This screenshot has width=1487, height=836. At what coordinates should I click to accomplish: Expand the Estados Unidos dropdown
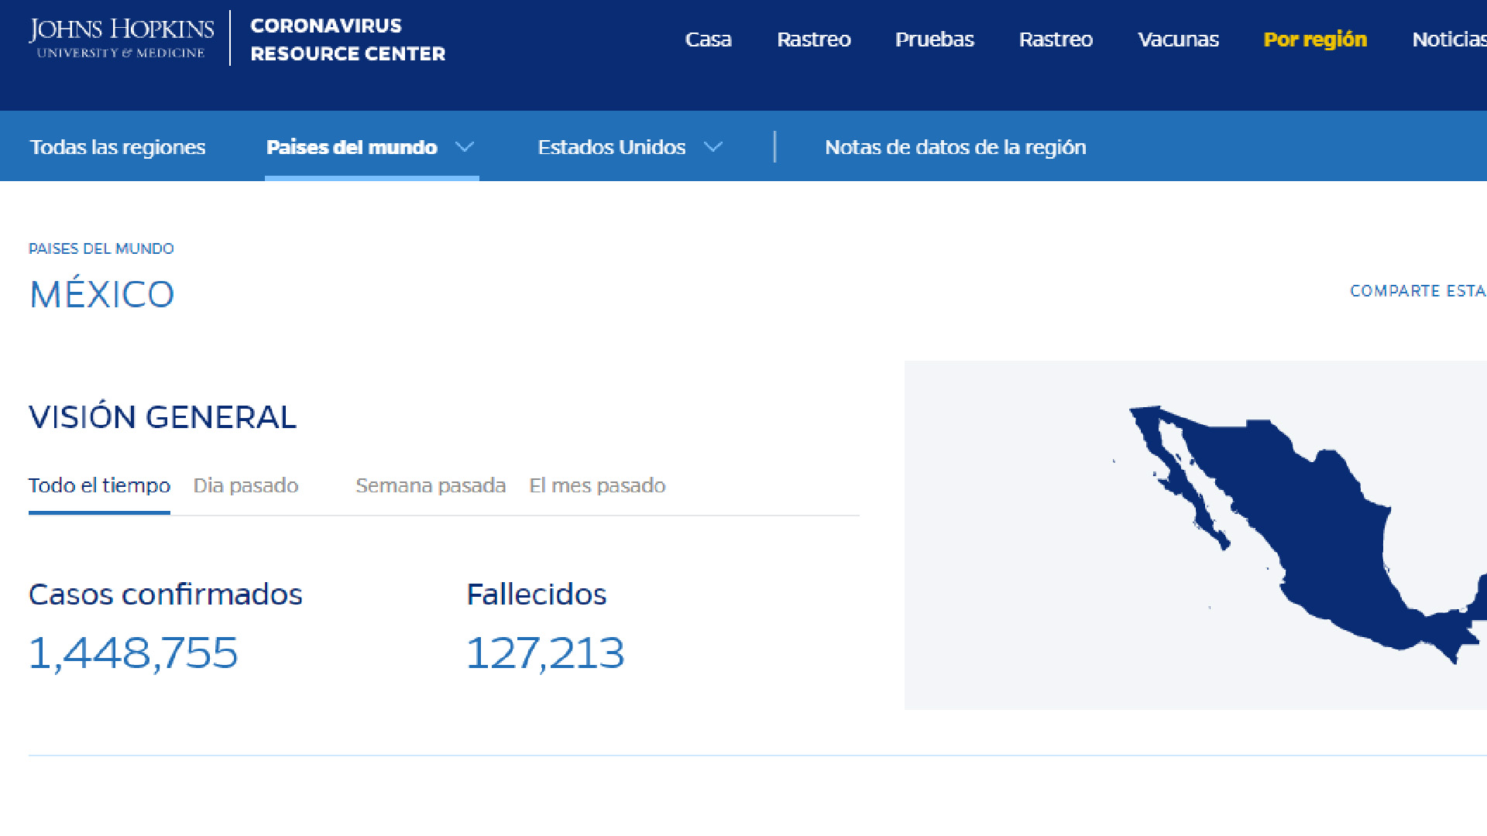[x=612, y=147]
